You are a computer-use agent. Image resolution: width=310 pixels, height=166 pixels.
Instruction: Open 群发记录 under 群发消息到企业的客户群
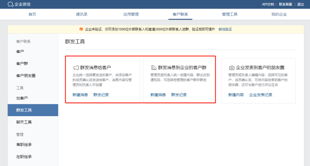pos(179,95)
